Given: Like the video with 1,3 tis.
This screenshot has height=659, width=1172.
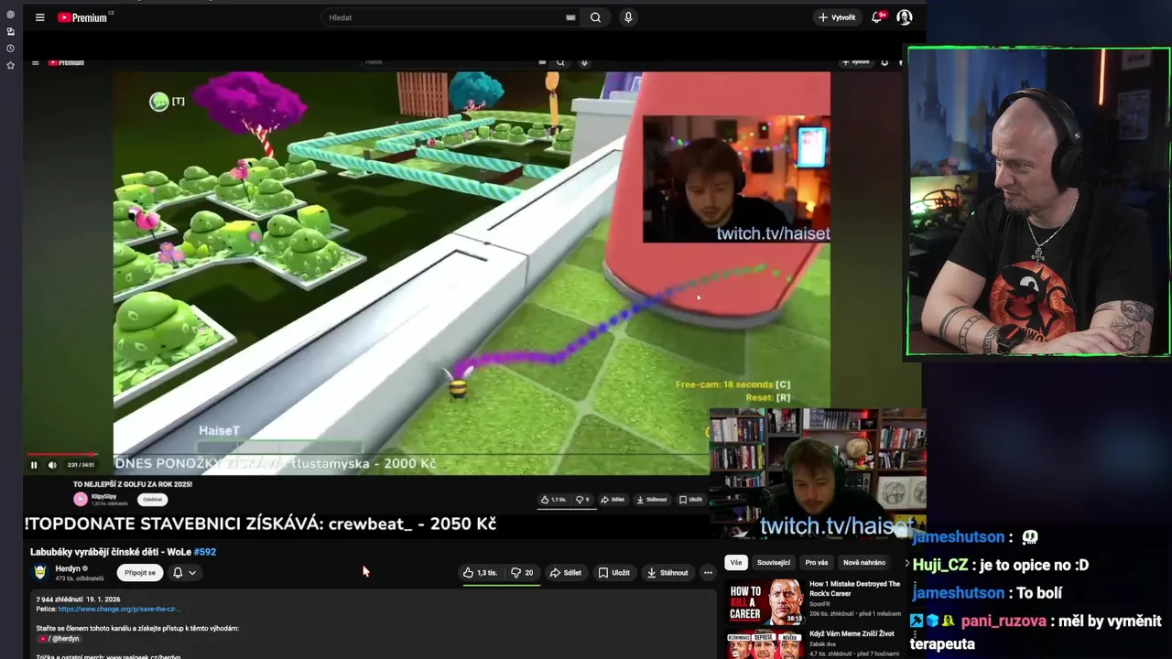Looking at the screenshot, I should click(x=481, y=573).
